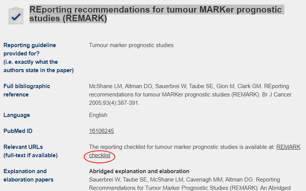
Task: Click the "(full-text if available)" note
Action: (x=30, y=155)
